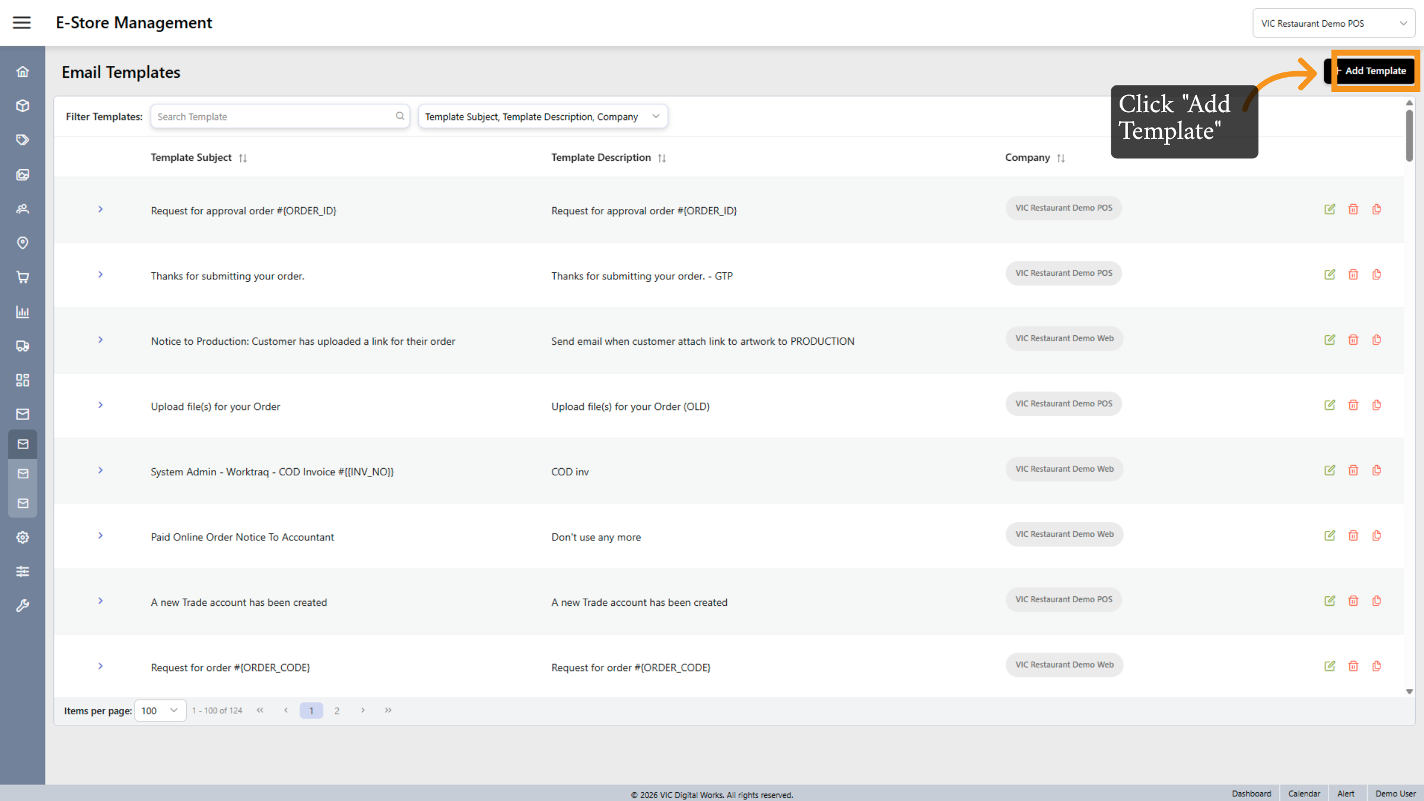Open the Shopping Cart orders section
Image resolution: width=1424 pixels, height=801 pixels.
tap(23, 277)
